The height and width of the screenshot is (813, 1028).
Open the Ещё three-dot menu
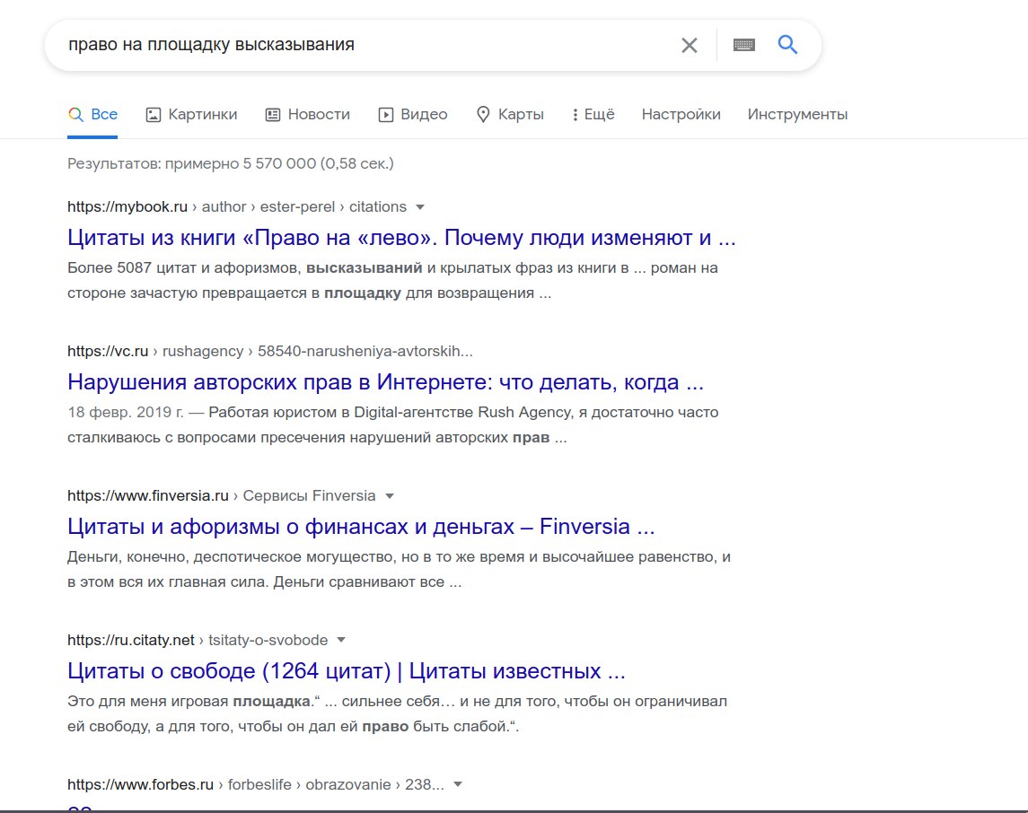(592, 115)
